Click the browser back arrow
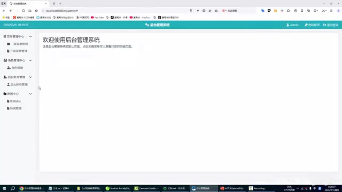The height and width of the screenshot is (192, 342). pyautogui.click(x=11, y=11)
